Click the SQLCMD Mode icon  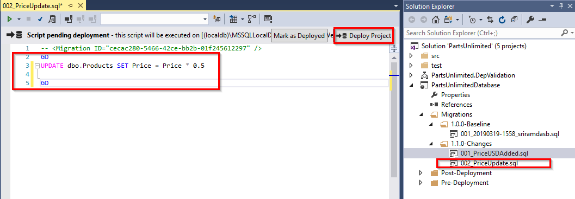(268, 18)
